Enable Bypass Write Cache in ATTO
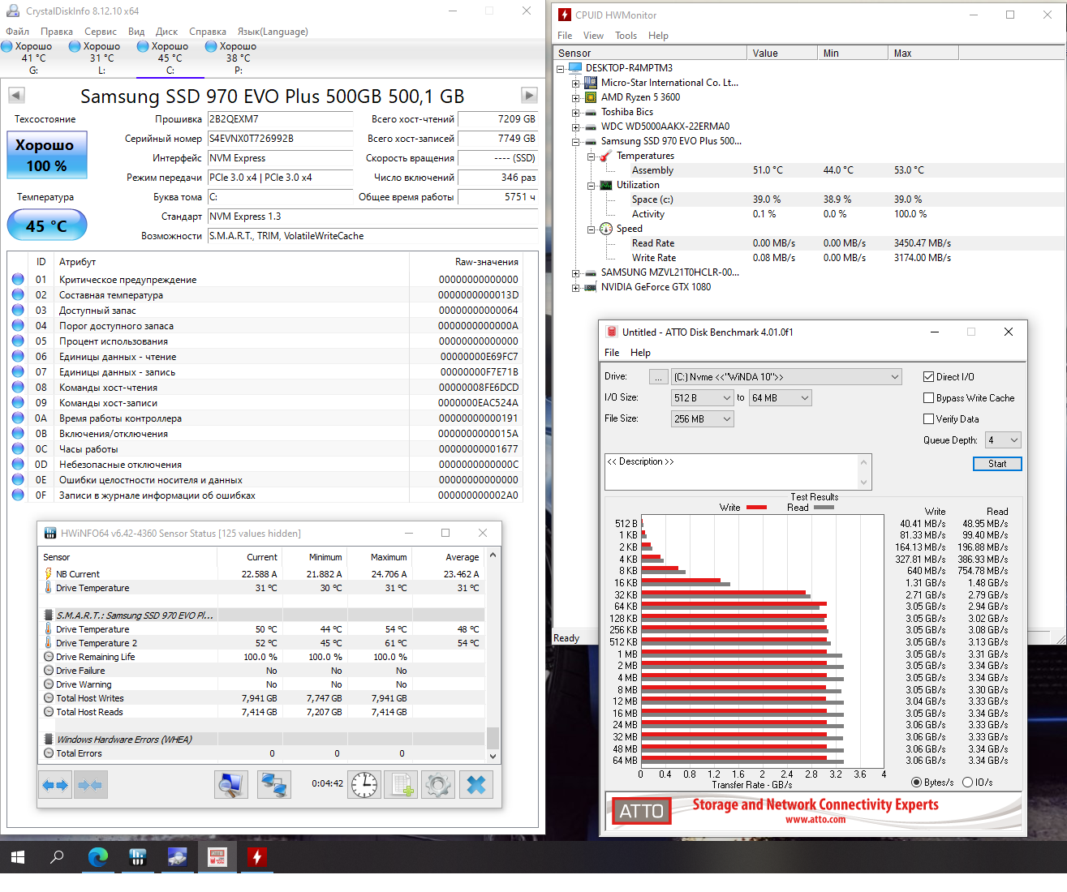Screen dimensions: 1067x892 coord(928,398)
